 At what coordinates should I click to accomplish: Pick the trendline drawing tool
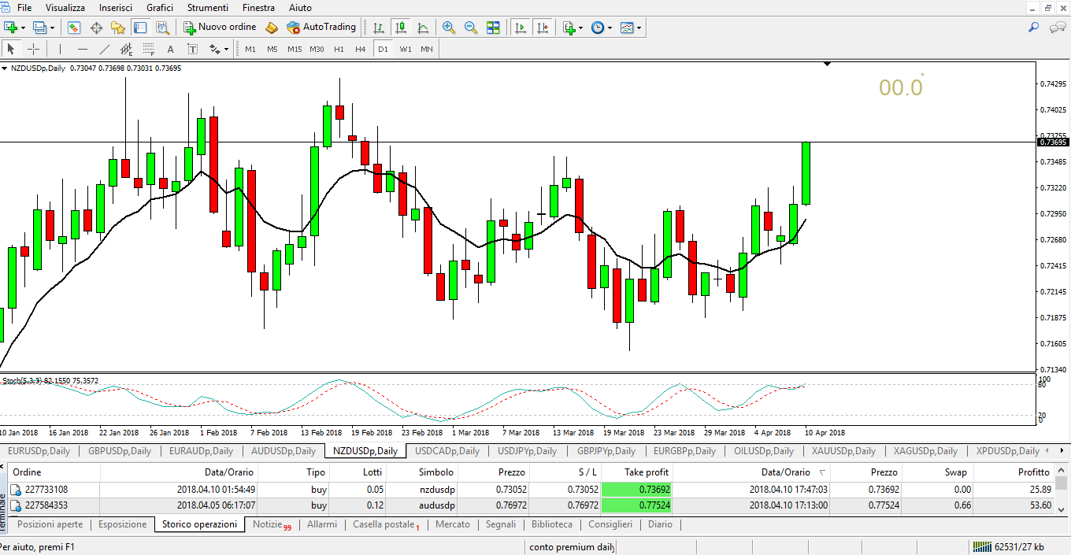click(x=104, y=49)
